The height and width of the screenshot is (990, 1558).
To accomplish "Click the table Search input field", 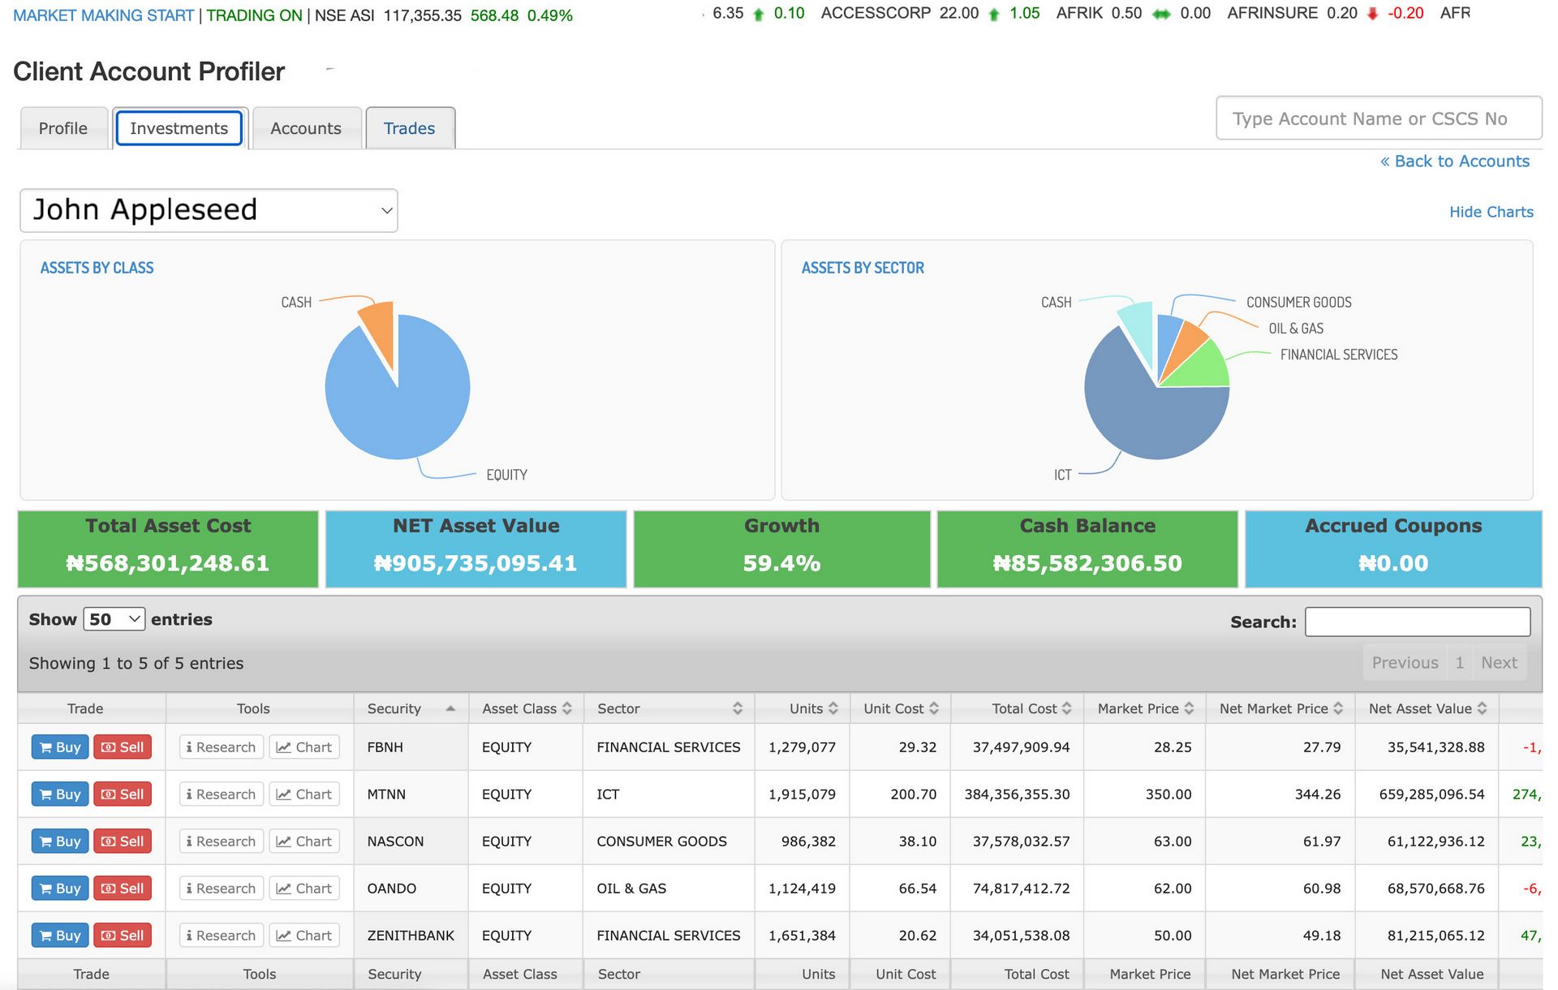I will point(1417,622).
